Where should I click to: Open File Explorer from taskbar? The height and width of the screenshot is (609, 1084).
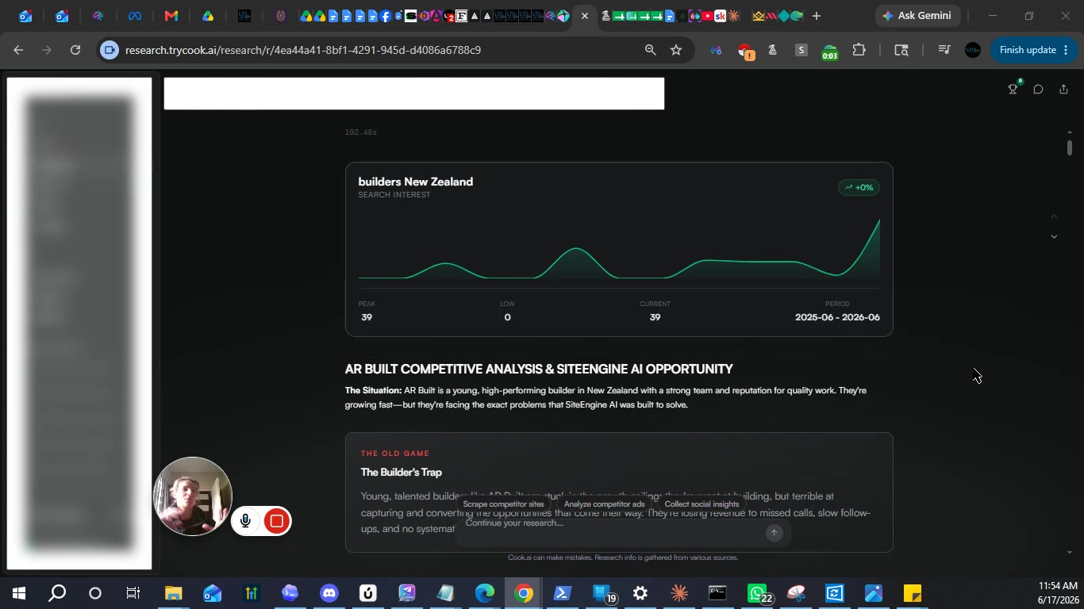(x=173, y=593)
